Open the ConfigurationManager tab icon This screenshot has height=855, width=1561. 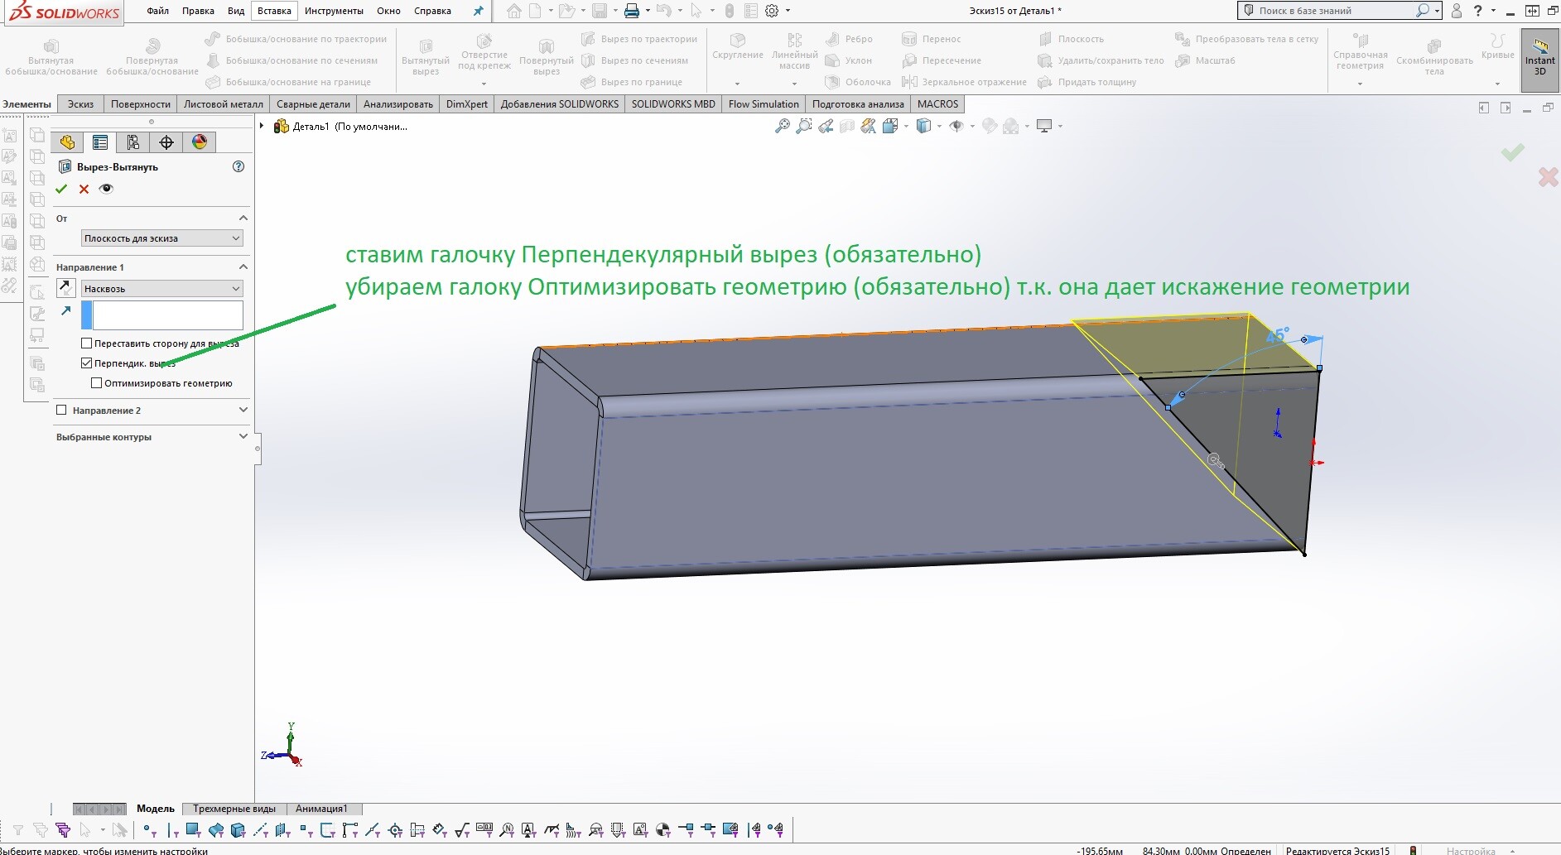click(133, 142)
